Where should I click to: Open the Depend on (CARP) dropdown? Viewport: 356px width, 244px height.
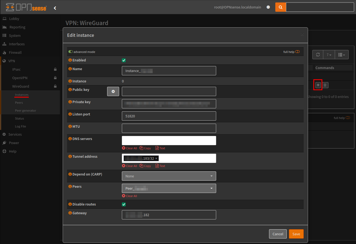pos(169,176)
